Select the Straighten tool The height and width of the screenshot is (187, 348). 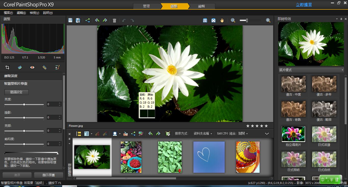pyautogui.click(x=20, y=67)
